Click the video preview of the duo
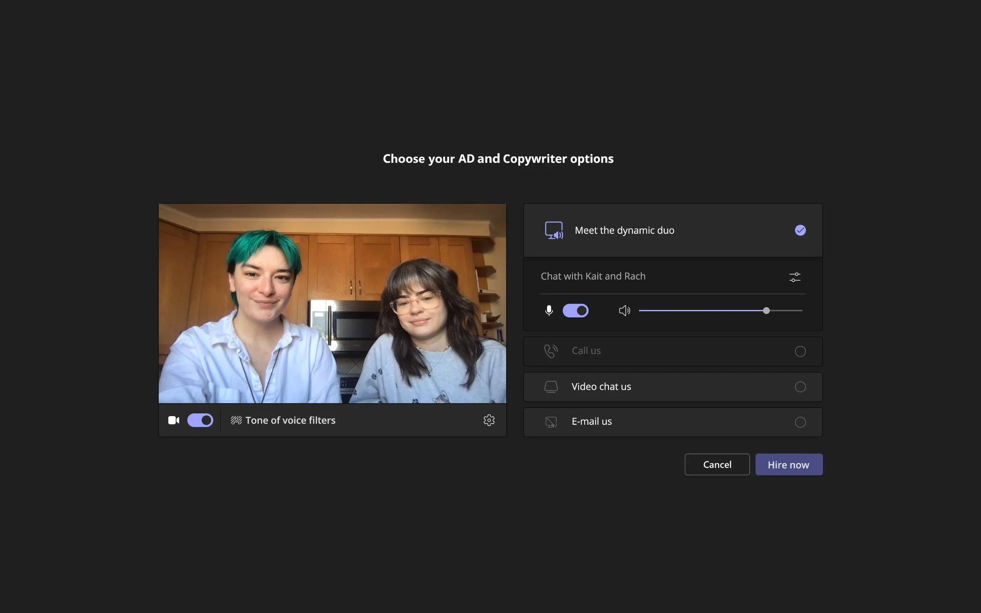Screen dimensions: 981x613 click(x=332, y=303)
